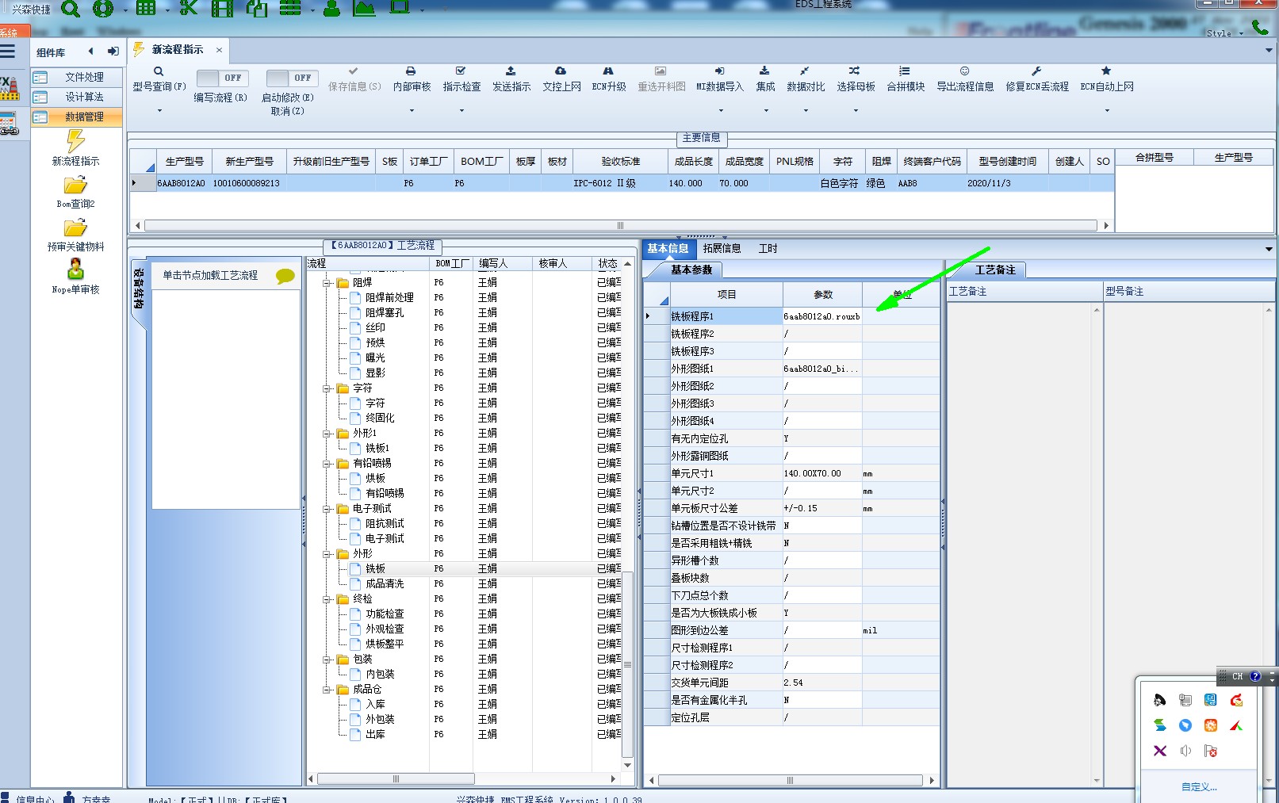The height and width of the screenshot is (803, 1279).
Task: Switch to the 拓展信息 tab
Action: point(722,249)
